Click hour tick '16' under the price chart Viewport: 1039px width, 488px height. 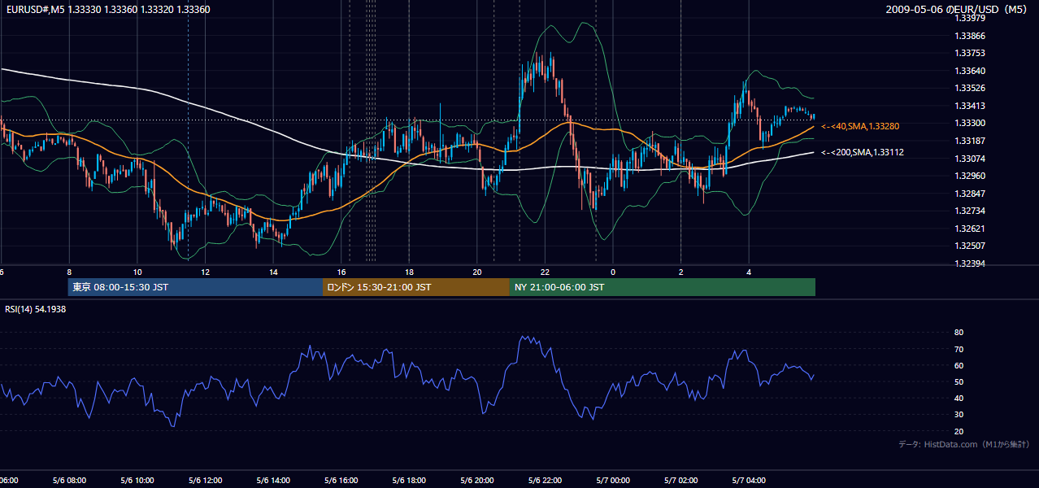click(341, 272)
